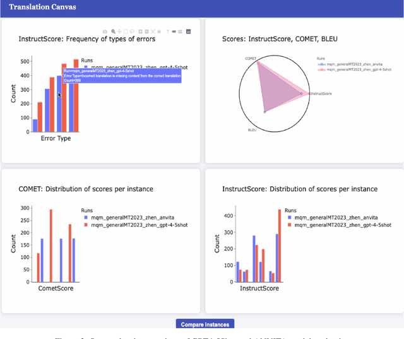Viewport: 404px width, 339px height.
Task: Autoscale the error frequency chart axes
Action: tap(152, 31)
